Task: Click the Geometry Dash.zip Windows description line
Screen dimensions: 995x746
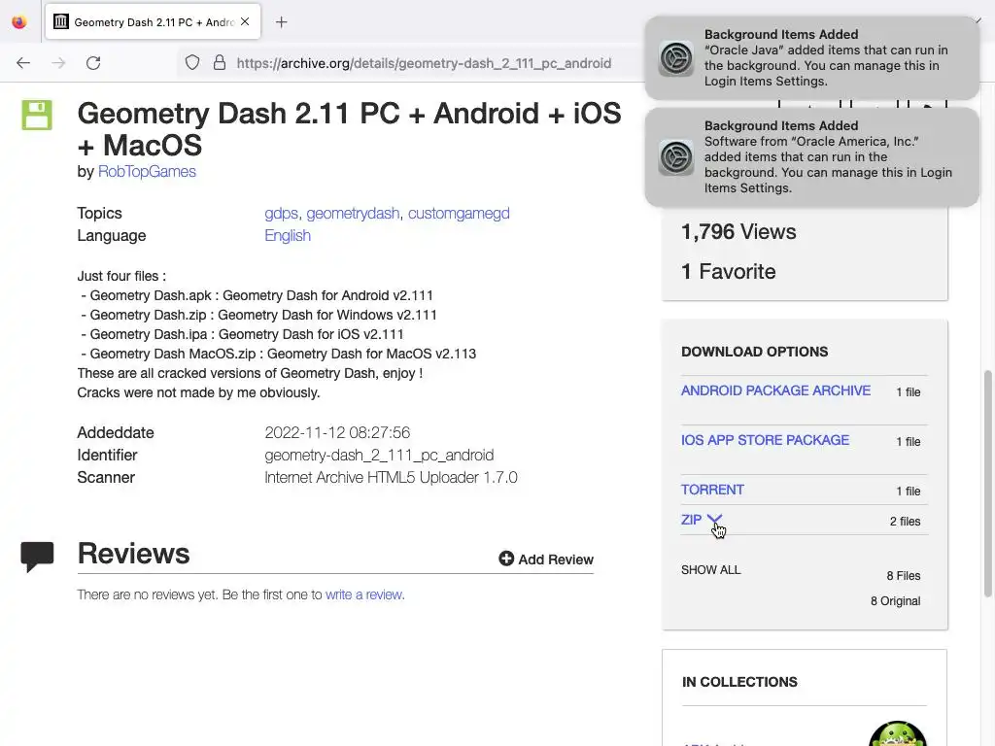Action: [x=258, y=315]
